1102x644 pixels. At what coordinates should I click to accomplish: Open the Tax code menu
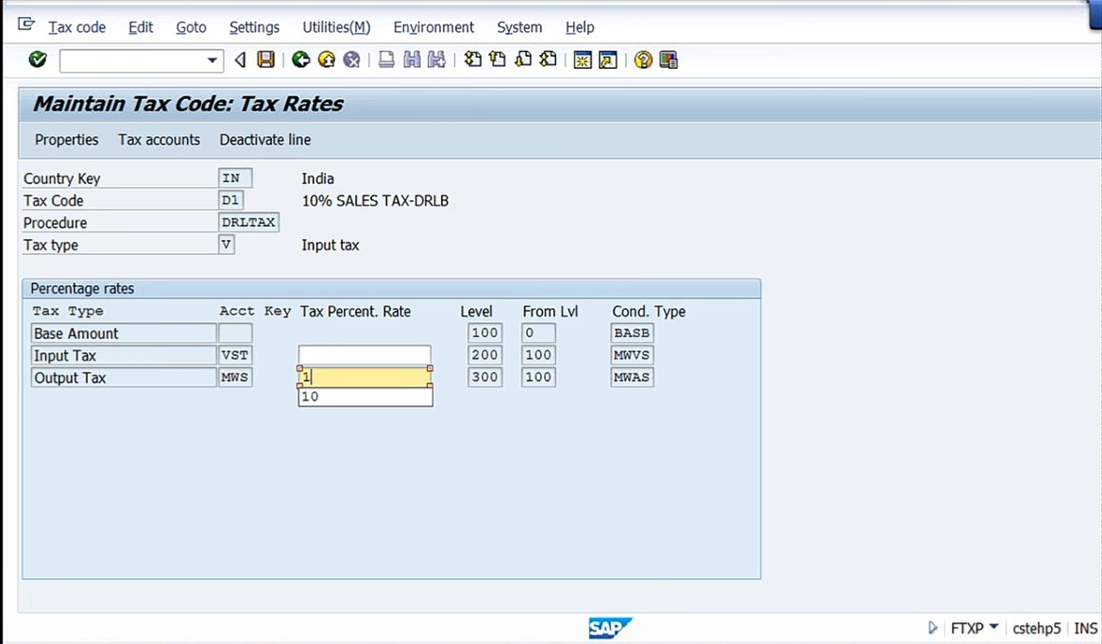76,27
